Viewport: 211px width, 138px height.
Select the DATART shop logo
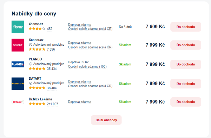coord(18,84)
